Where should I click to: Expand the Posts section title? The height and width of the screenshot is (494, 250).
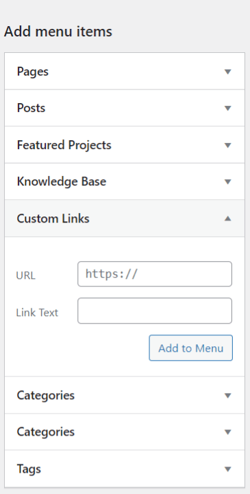pyautogui.click(x=31, y=108)
